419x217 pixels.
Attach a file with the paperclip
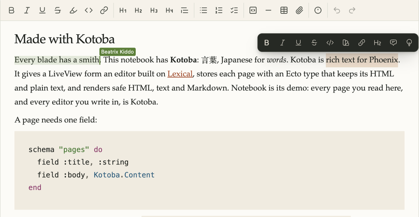click(x=299, y=10)
